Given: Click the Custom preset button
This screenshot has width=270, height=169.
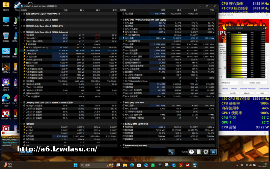Looking at the screenshot, I should click(x=255, y=83).
